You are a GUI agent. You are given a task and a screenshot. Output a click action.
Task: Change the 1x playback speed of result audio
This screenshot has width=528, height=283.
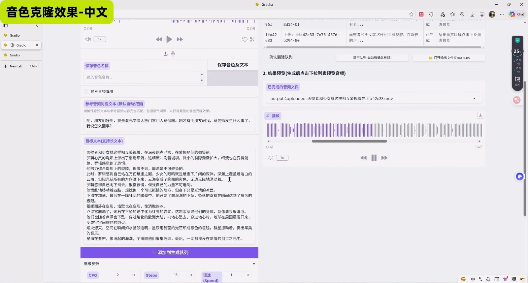pyautogui.click(x=282, y=158)
